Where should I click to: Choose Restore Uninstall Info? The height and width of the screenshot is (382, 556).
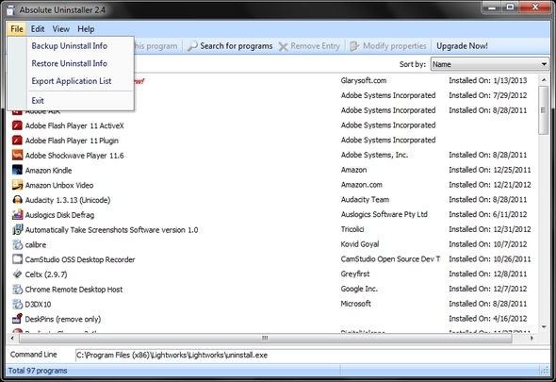coord(70,63)
